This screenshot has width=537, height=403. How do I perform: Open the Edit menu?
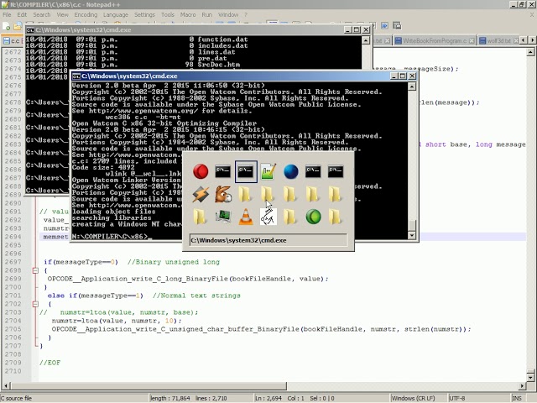pos(22,15)
